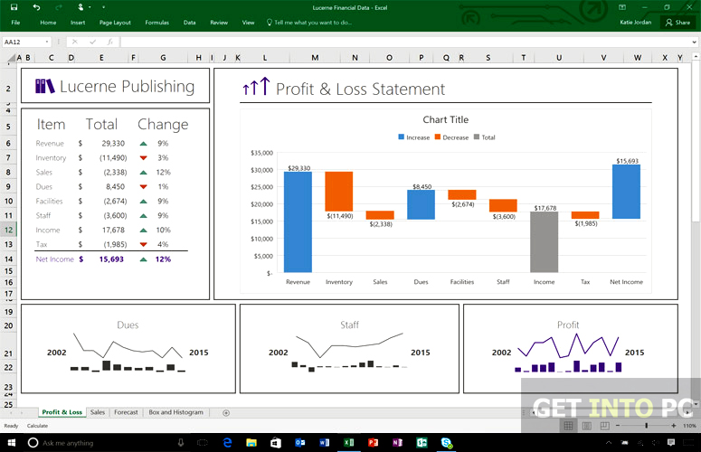Switch to the Home ribbon tab
The height and width of the screenshot is (452, 701).
click(48, 23)
